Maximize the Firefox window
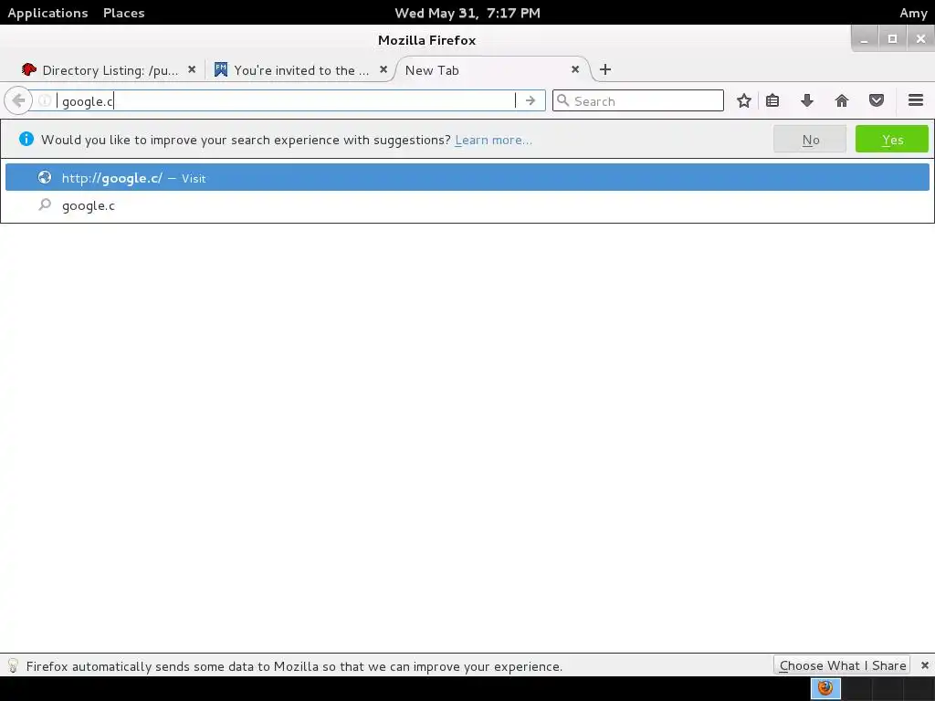935x701 pixels. click(892, 39)
